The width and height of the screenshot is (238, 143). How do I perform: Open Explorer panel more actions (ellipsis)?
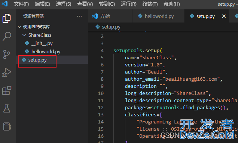click(79, 16)
